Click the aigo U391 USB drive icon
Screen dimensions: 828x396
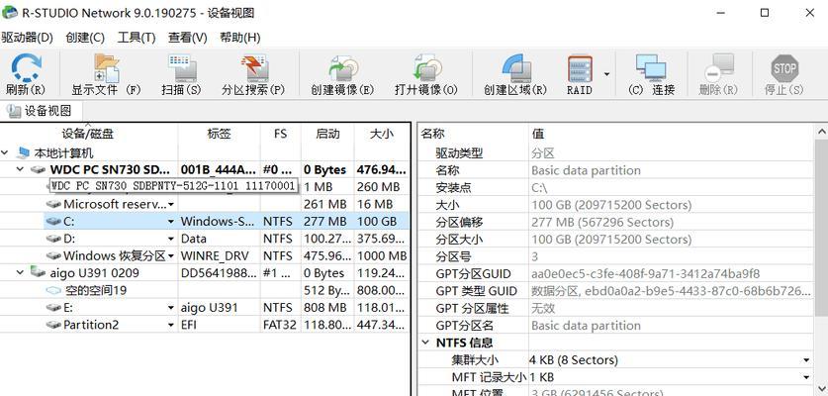(38, 273)
